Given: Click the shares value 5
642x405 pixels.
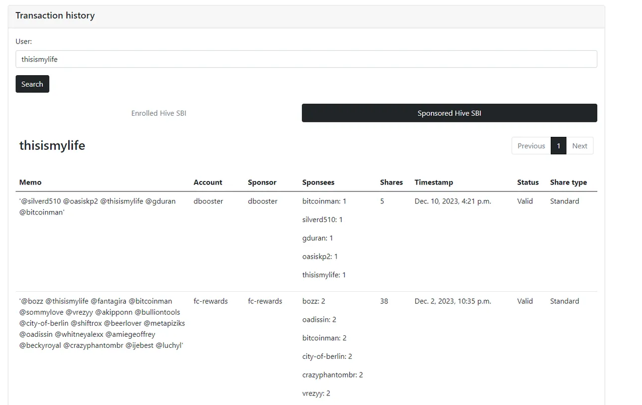Looking at the screenshot, I should 382,201.
